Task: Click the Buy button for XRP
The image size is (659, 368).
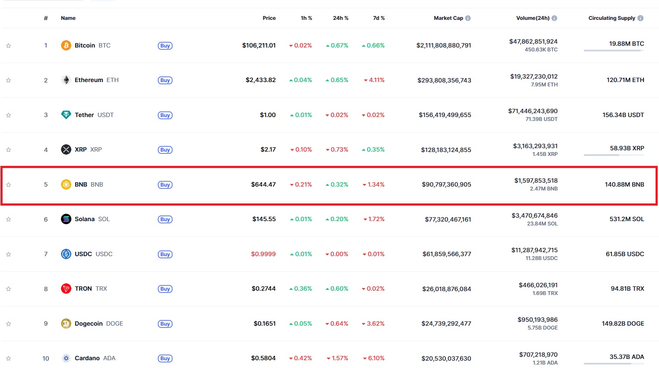Action: 165,150
